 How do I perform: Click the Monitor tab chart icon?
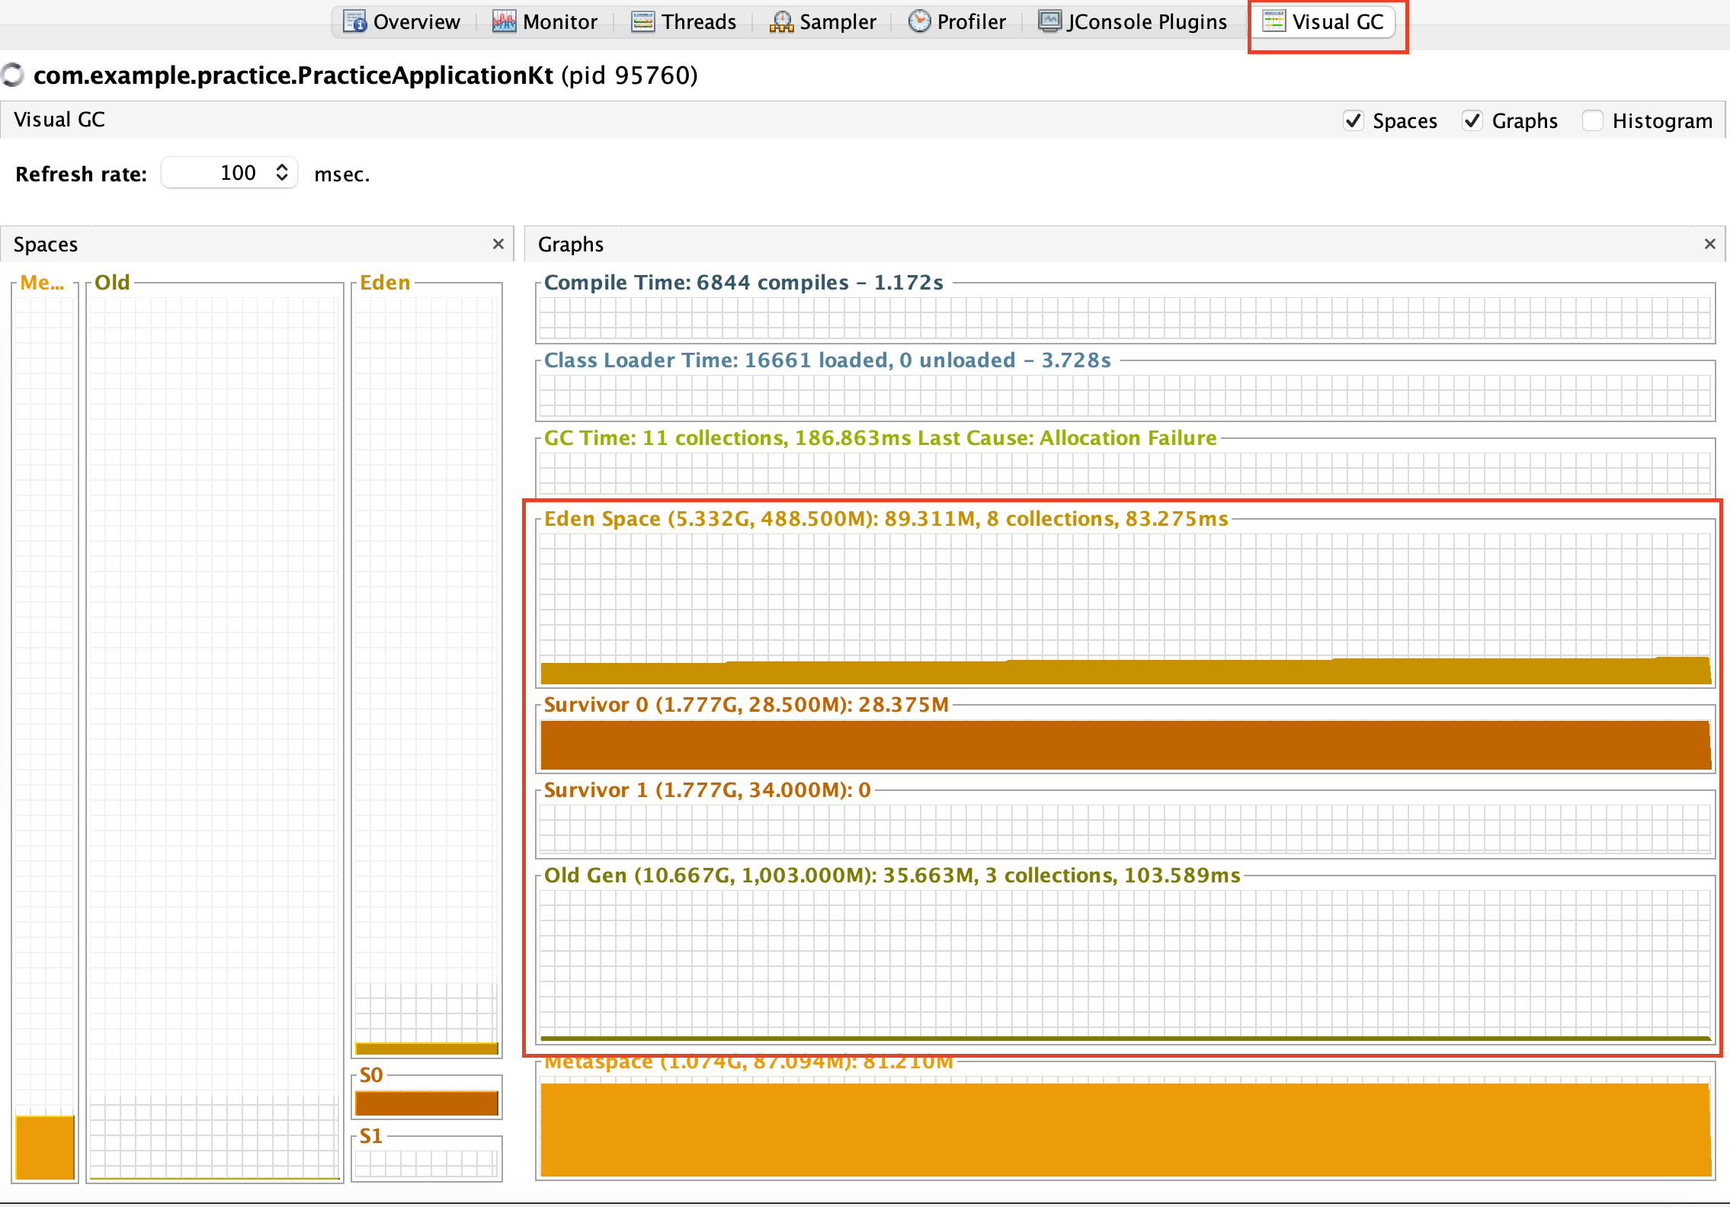coord(504,21)
